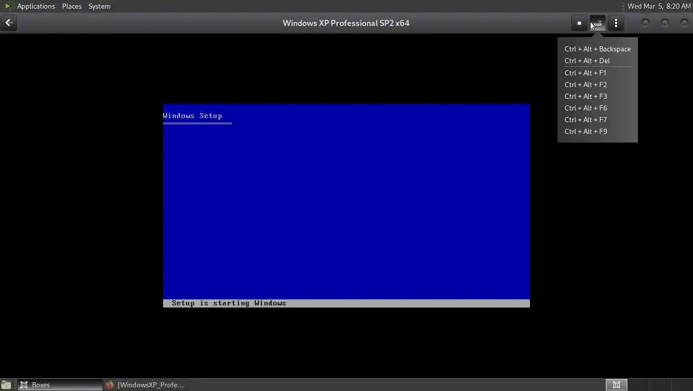Send Ctrl + Alt + Backspace to the VM
The image size is (693, 391).
pos(598,49)
